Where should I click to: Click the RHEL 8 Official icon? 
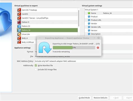19,42
